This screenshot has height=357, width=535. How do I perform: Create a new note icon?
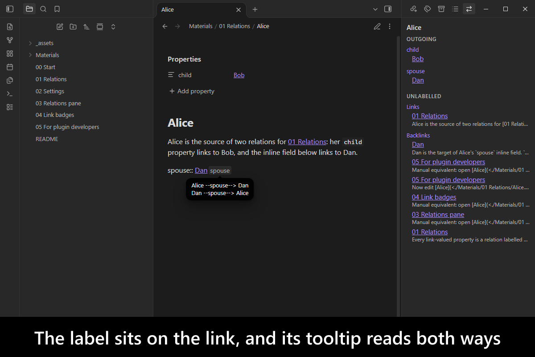60,27
